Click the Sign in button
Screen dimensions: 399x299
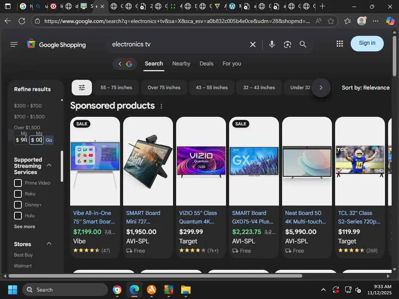pos(367,43)
